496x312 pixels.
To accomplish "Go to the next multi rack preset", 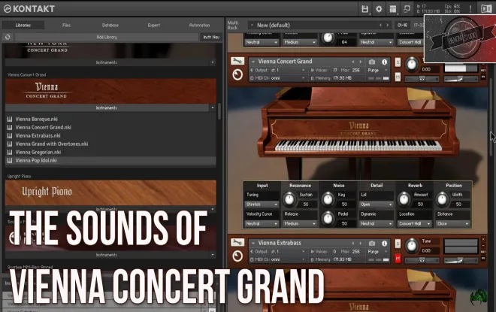I will (388, 25).
